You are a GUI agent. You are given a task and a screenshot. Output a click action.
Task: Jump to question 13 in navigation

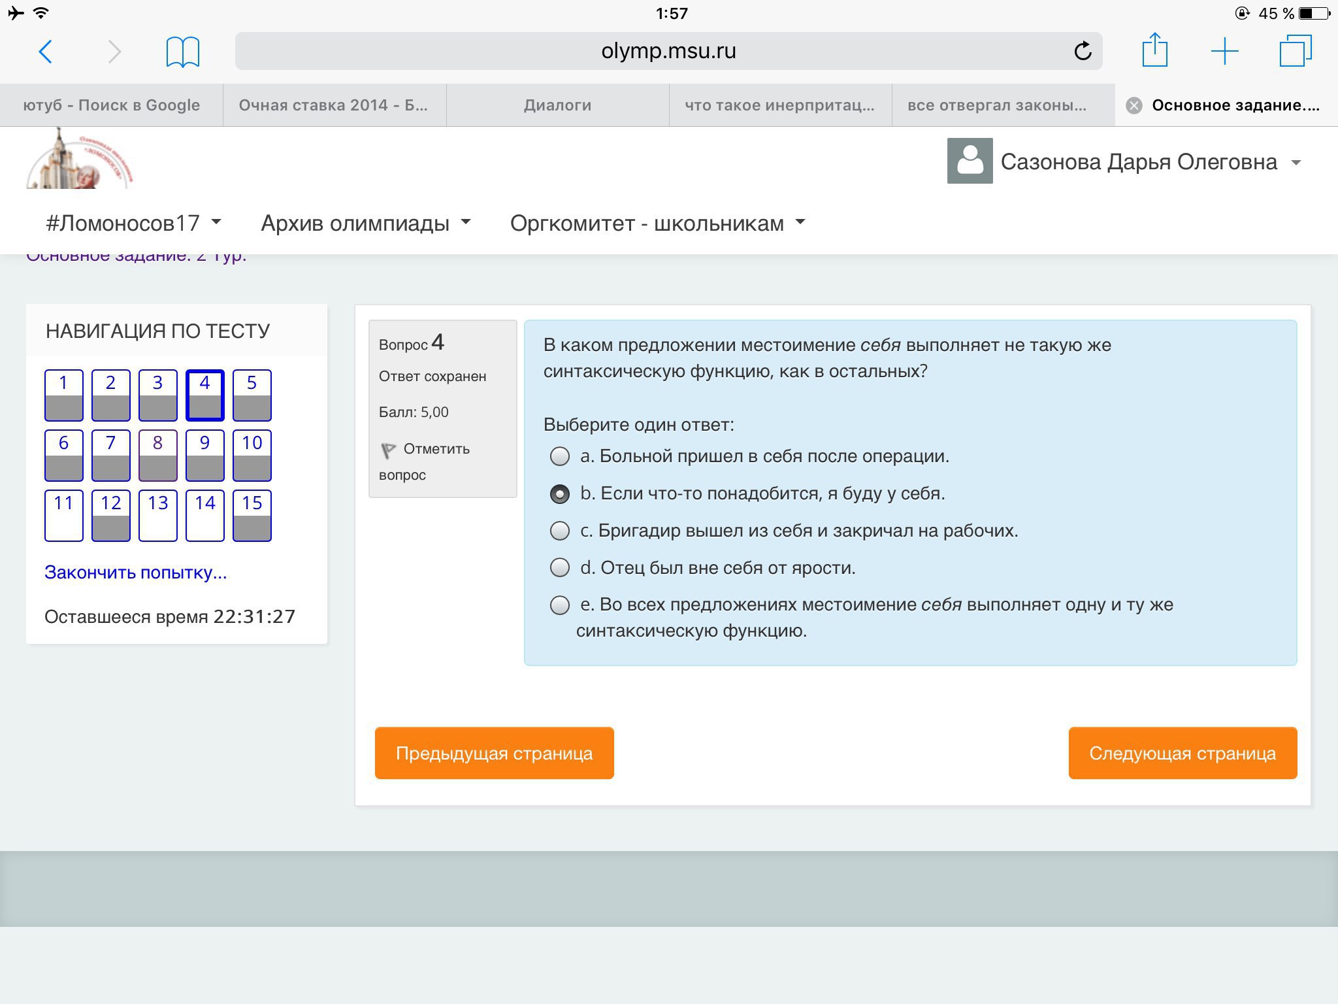pyautogui.click(x=158, y=515)
